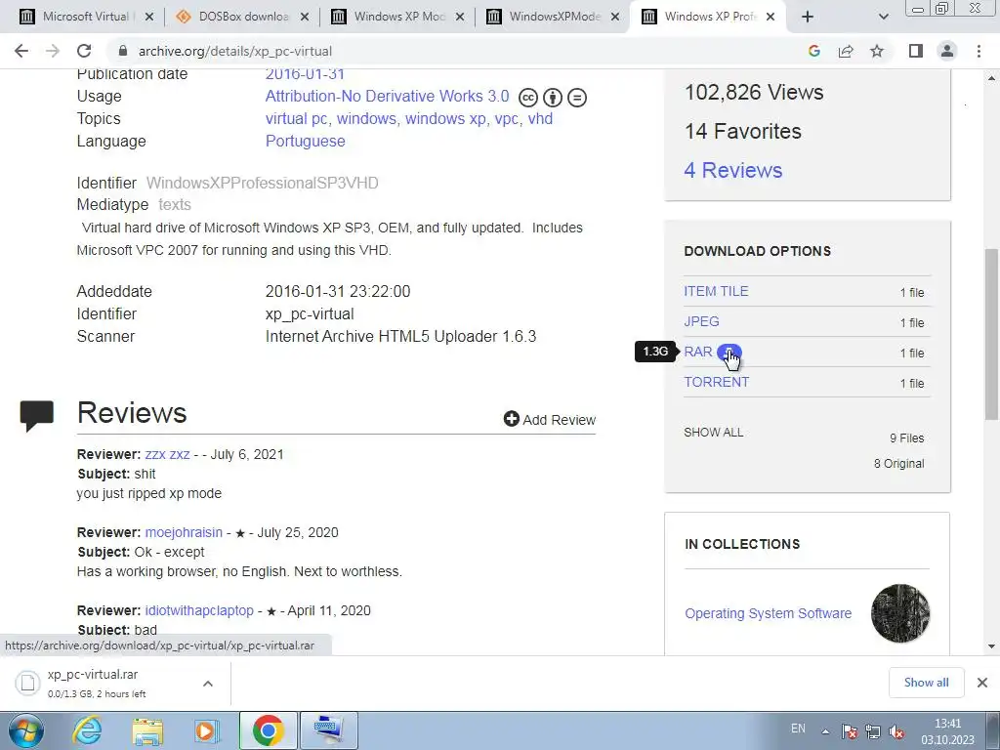Open a new tab with the plus button

point(808,17)
